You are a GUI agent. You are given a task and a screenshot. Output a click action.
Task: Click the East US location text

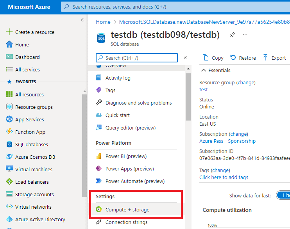(x=208, y=124)
